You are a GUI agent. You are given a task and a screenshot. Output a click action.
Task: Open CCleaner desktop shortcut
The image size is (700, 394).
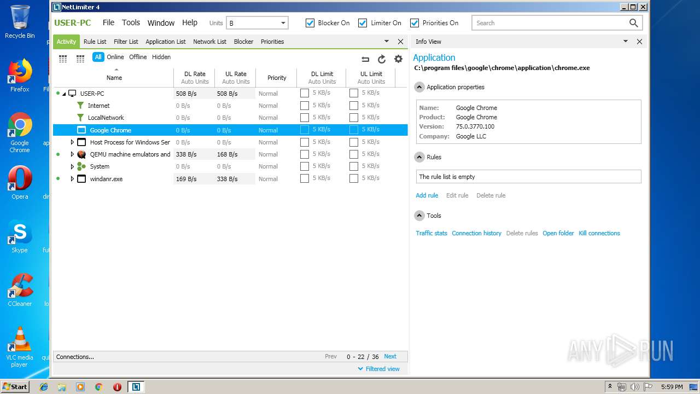point(20,290)
